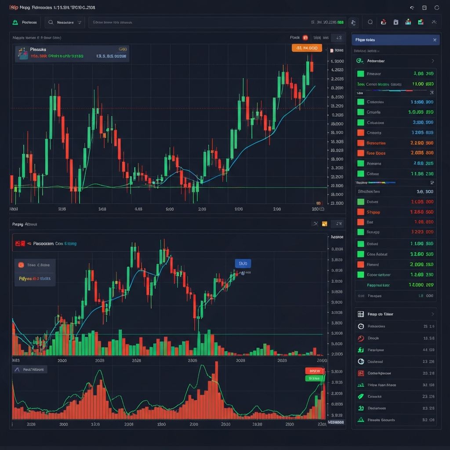Screen dimensions: 450x450
Task: Expand the top watchlist row with the chevron arrow
Action: click(x=433, y=61)
